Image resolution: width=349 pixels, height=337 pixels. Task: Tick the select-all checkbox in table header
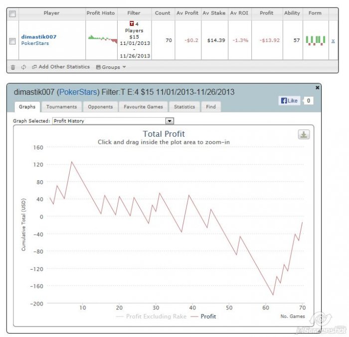(x=12, y=14)
